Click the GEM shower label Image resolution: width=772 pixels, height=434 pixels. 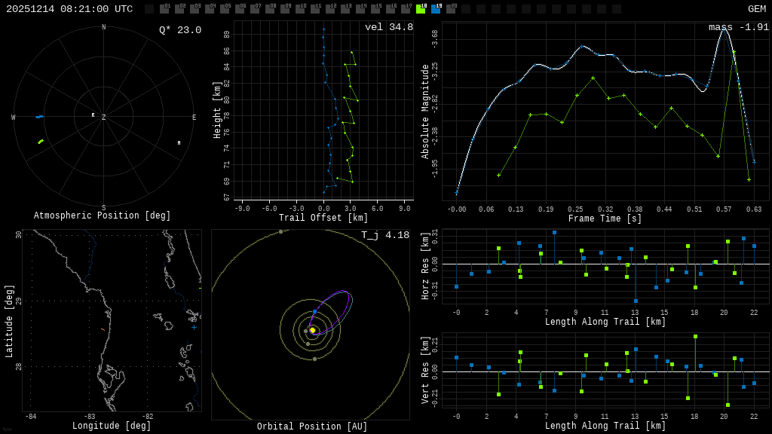click(757, 9)
